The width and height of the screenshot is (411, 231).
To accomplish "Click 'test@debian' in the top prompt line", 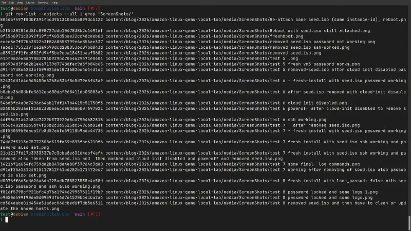I will coord(14,8).
